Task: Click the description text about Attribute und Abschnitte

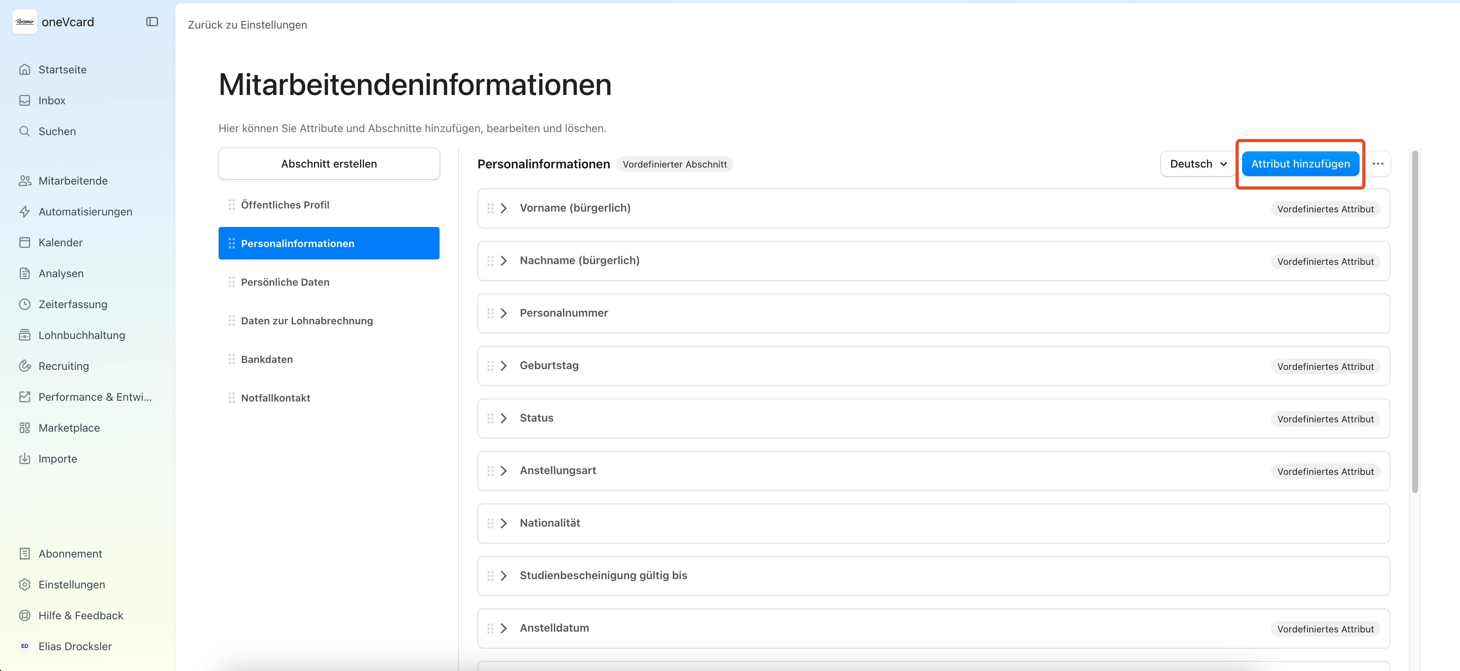Action: click(412, 128)
